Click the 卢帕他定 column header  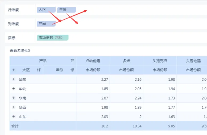pos(93,61)
